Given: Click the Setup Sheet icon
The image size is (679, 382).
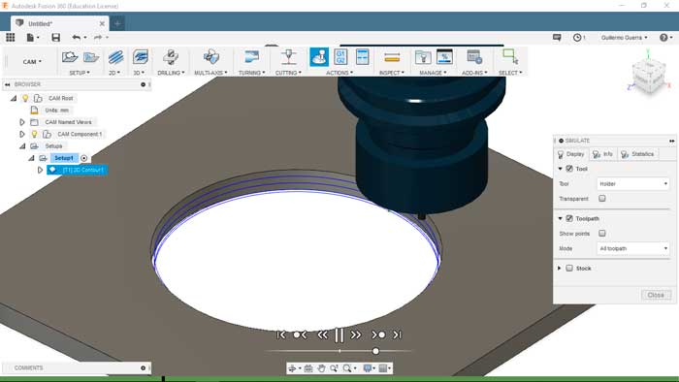Looking at the screenshot, I should pos(362,57).
